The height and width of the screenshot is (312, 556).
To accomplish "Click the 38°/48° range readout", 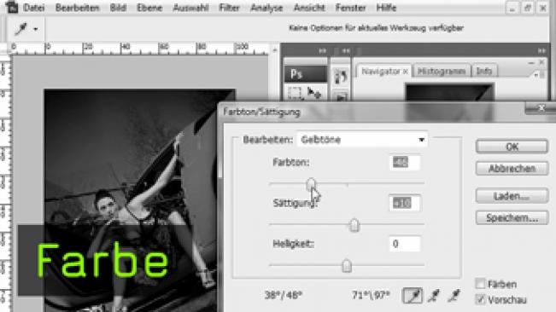I will 284,295.
